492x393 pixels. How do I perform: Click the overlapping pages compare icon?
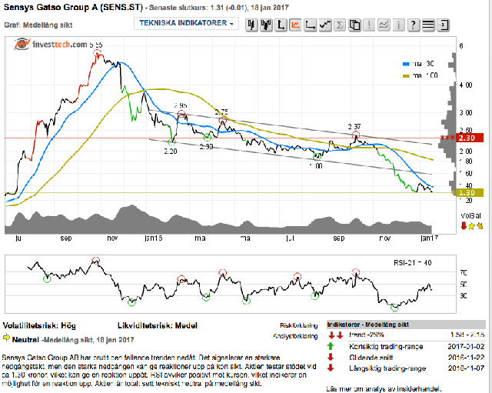click(354, 25)
